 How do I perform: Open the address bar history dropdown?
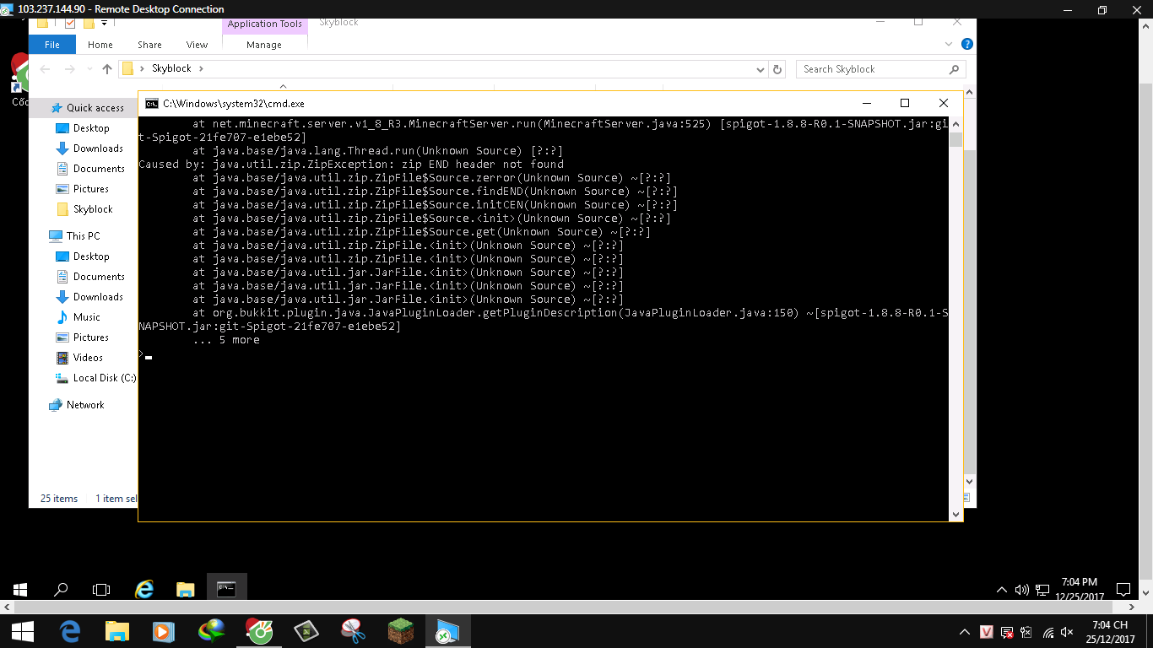(760, 69)
